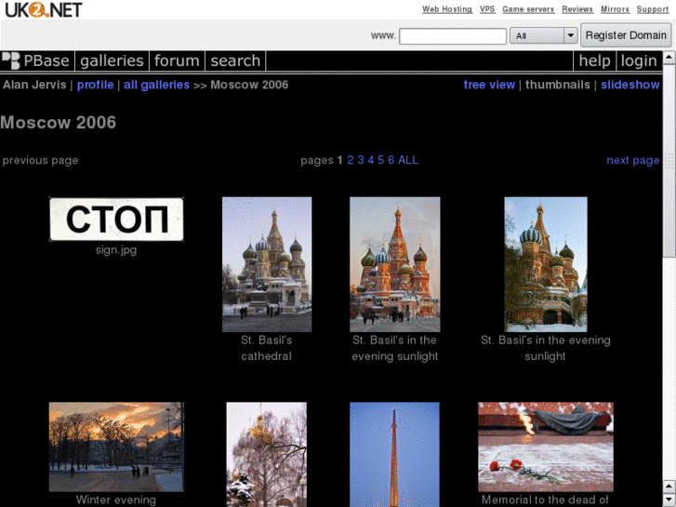
Task: Open St. Basil's cathedral thumbnail
Action: pyautogui.click(x=267, y=264)
